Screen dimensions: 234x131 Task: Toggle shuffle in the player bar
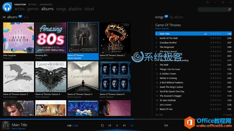[132, 126]
